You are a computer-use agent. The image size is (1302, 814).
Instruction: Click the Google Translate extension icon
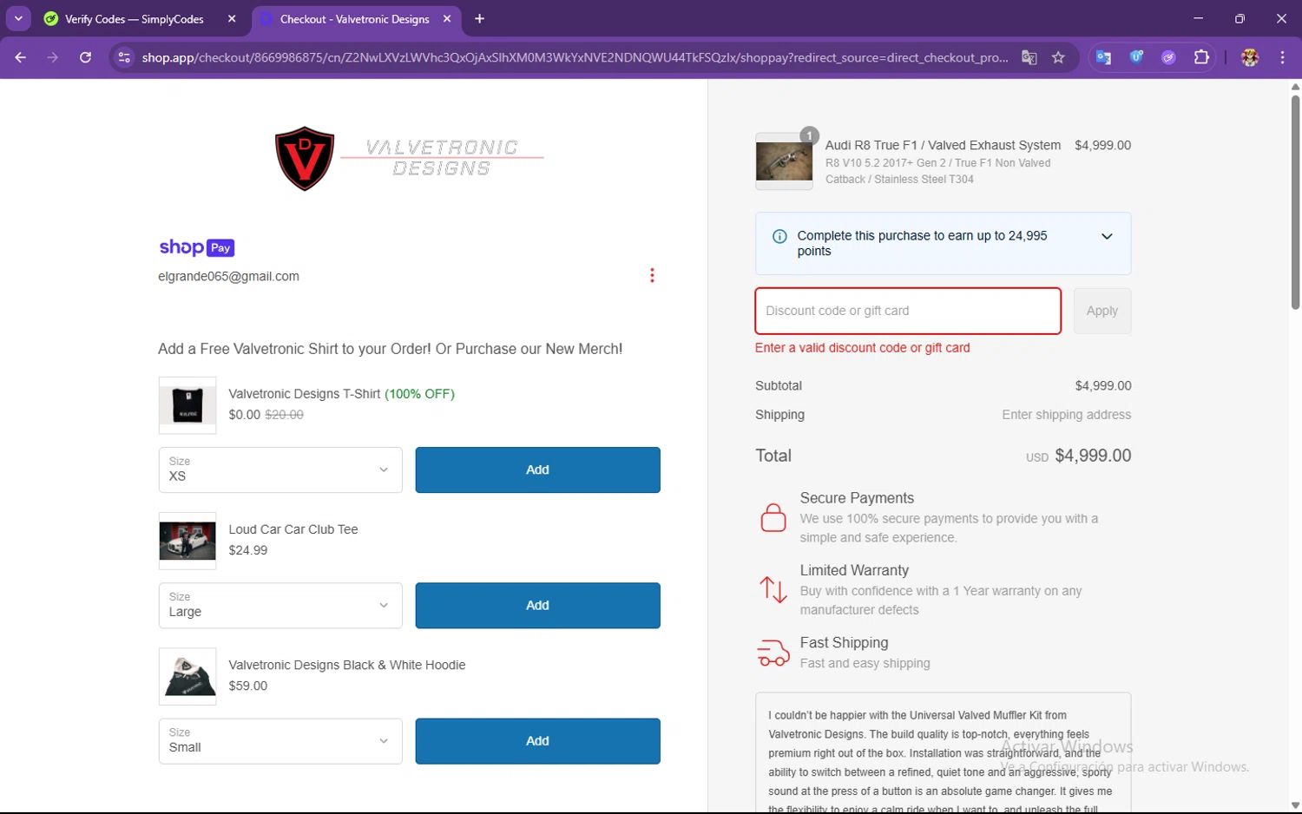coord(1103,57)
